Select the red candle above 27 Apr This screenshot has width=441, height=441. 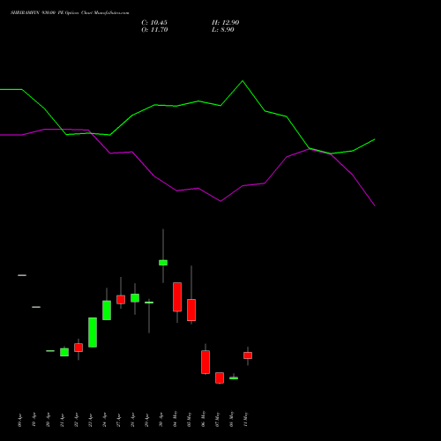[121, 300]
